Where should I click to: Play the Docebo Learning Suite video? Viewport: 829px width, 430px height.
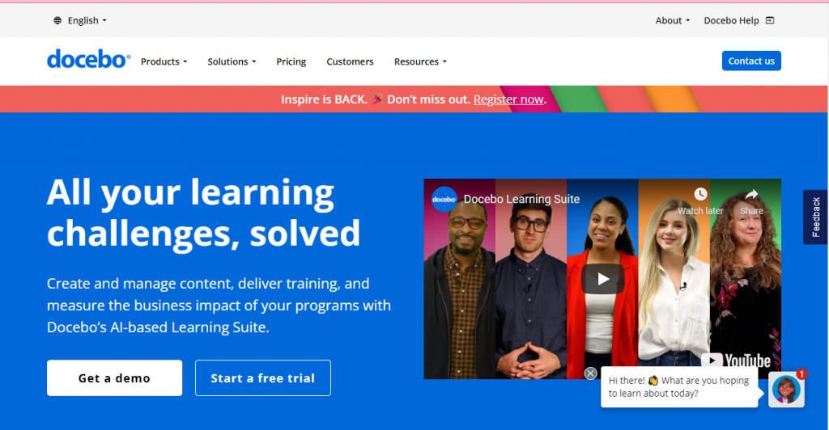coord(602,279)
